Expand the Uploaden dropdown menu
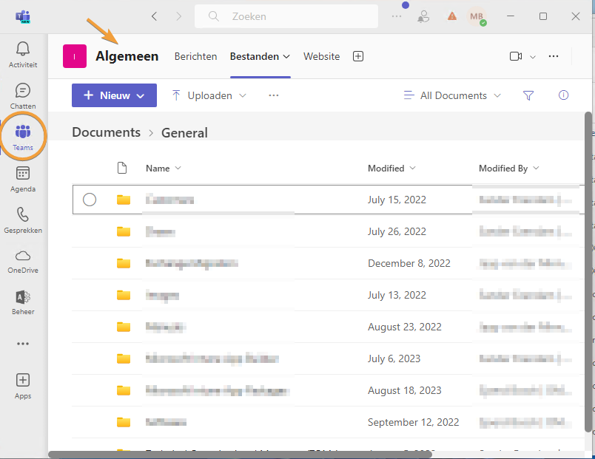The height and width of the screenshot is (459, 595). pos(209,95)
